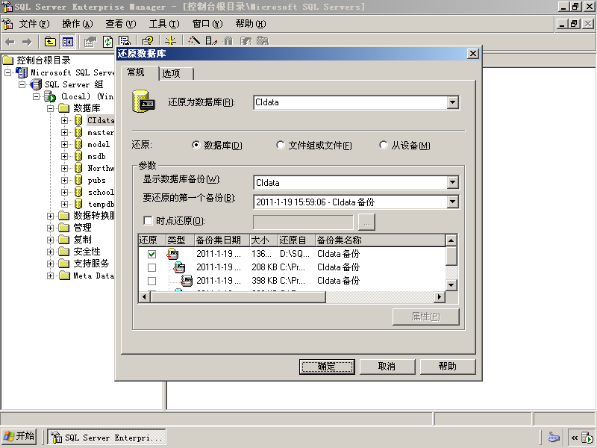Click the 208 KB backup row type icon
This screenshot has width=597, height=448.
pos(179,267)
